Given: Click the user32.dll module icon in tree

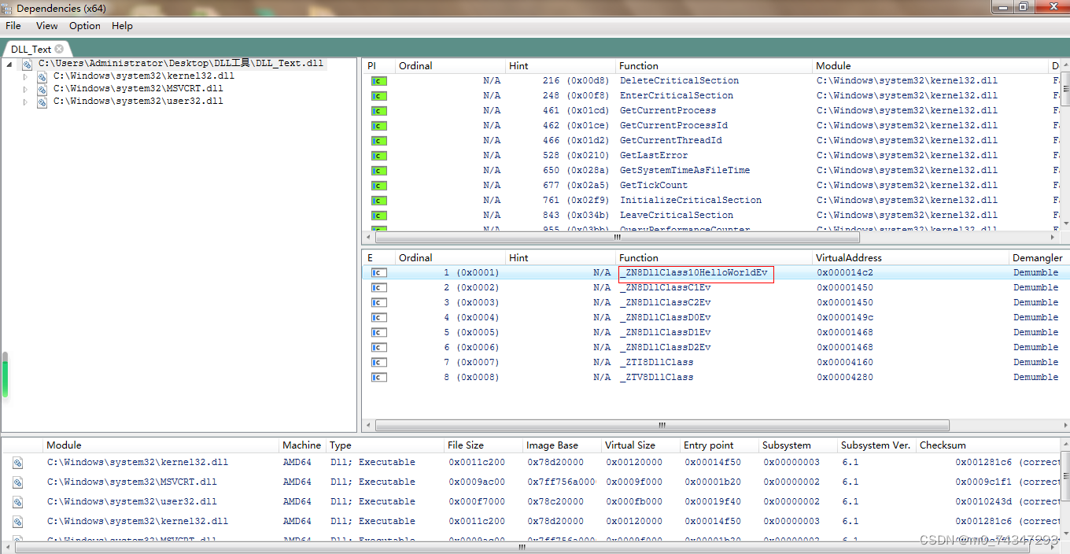Looking at the screenshot, I should (x=42, y=102).
